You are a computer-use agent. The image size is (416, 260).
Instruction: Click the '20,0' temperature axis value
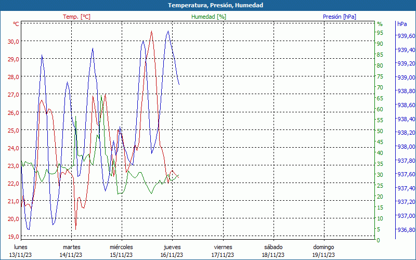tap(14, 219)
